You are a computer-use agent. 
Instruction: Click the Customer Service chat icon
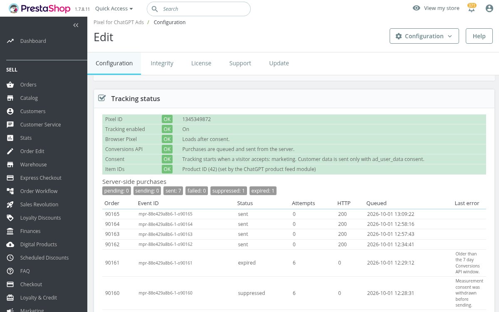(x=10, y=125)
